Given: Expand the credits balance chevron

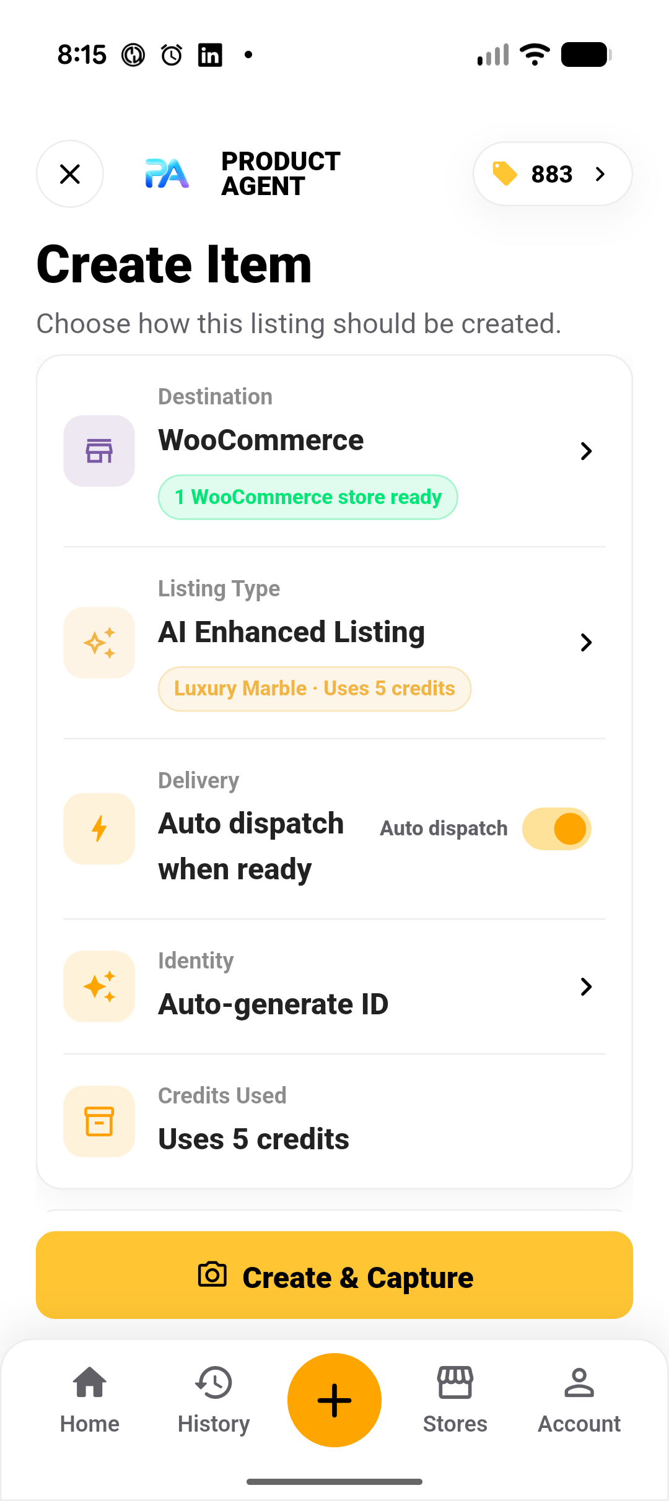Looking at the screenshot, I should pyautogui.click(x=600, y=174).
